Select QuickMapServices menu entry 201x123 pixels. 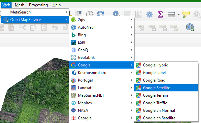tap(35, 20)
